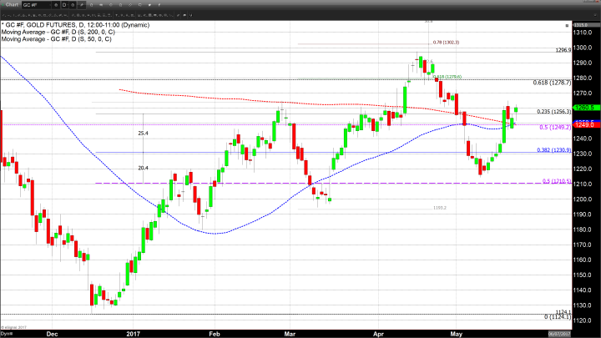
Task: Click 1120.0 on the price axis
Action: click(583, 320)
